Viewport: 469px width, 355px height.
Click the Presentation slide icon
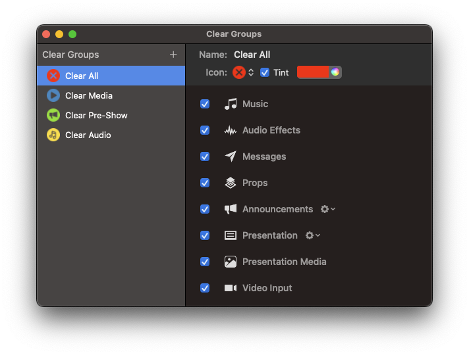(231, 235)
